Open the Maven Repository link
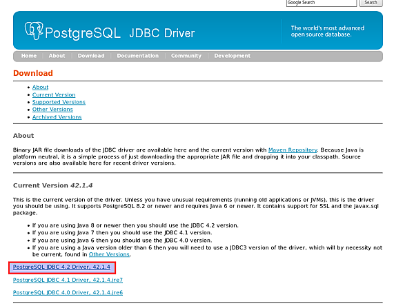Screen dimensions: 414x306 point(293,150)
